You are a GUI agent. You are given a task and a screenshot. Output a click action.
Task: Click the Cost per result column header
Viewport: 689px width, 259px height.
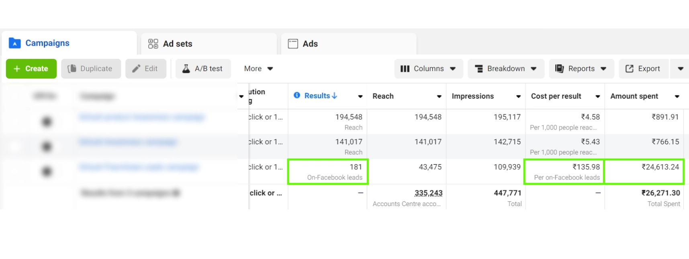point(556,96)
